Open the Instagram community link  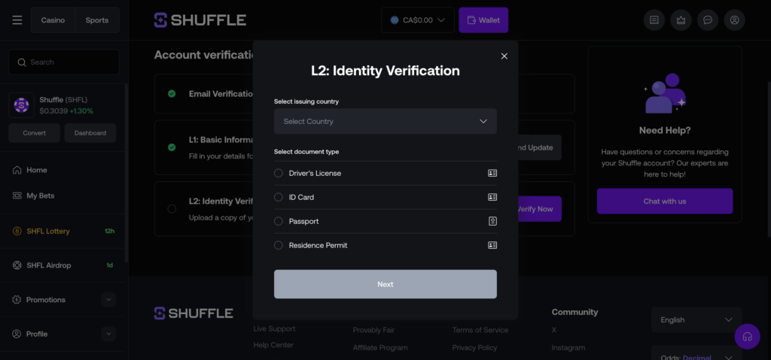568,348
